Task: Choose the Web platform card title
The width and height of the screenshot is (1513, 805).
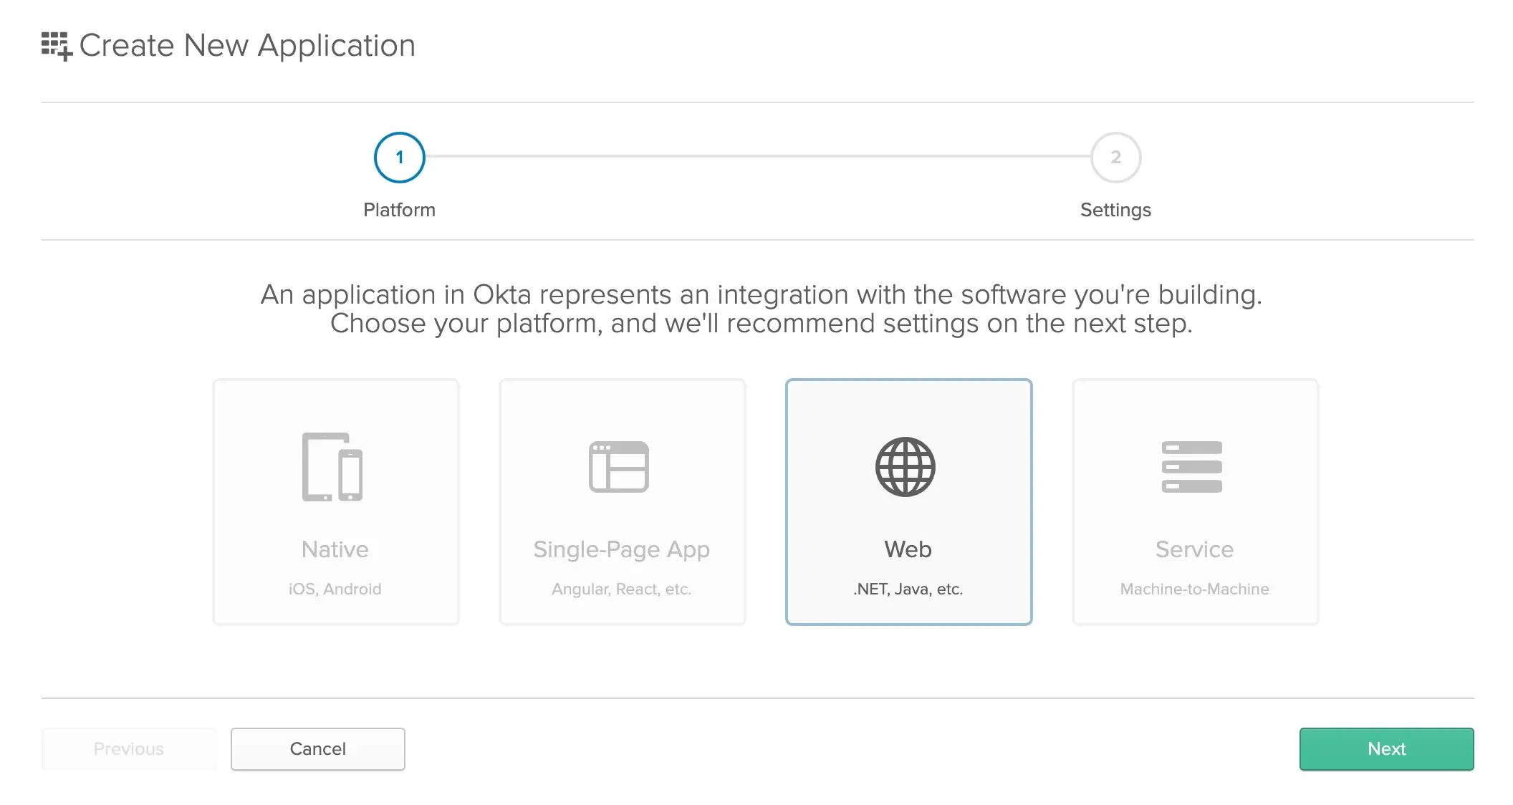Action: pos(908,549)
